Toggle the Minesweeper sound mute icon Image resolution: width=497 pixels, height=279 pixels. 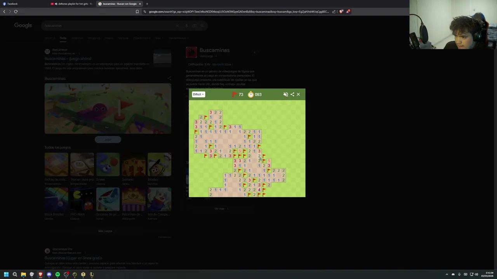pyautogui.click(x=286, y=94)
